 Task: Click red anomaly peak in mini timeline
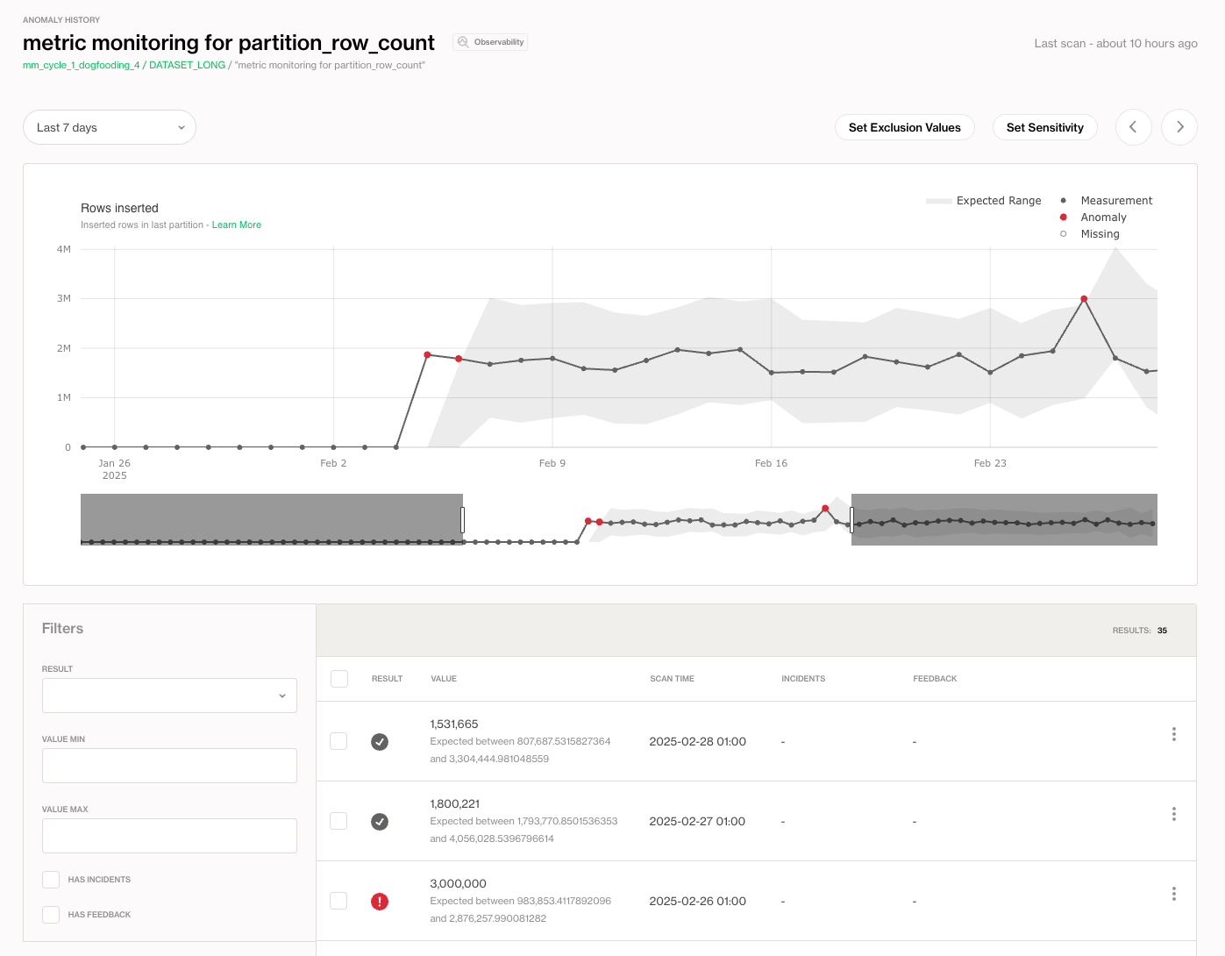click(x=825, y=509)
